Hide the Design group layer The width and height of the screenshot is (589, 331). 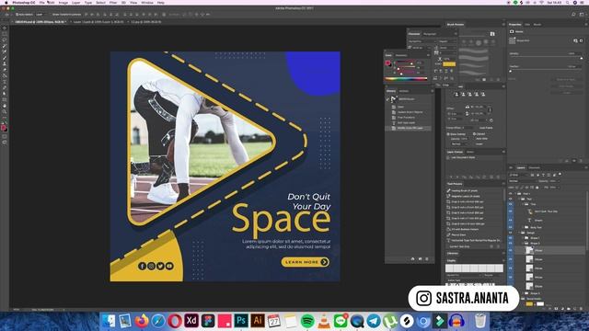[511, 233]
